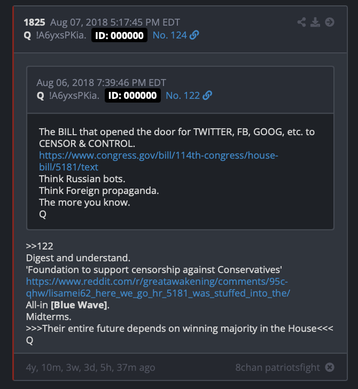Click the >>122 reply reference

coord(40,246)
